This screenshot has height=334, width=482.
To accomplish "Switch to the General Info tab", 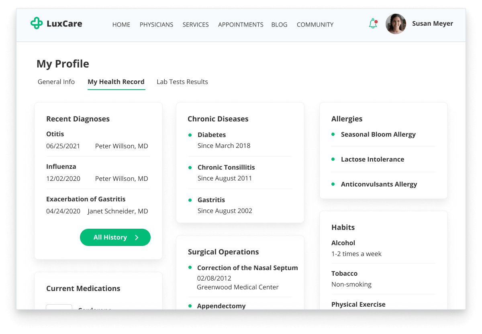I will (56, 82).
